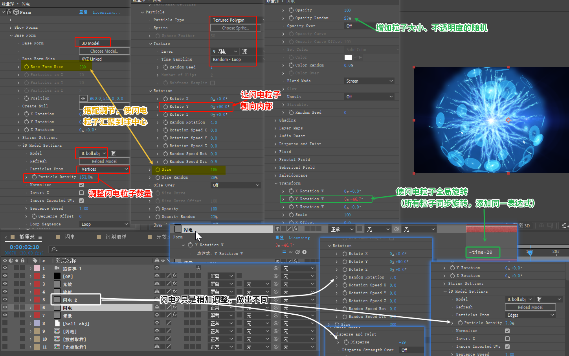Click the anchor point crosshair in the preview
The image size is (569, 356).
[x=508, y=120]
